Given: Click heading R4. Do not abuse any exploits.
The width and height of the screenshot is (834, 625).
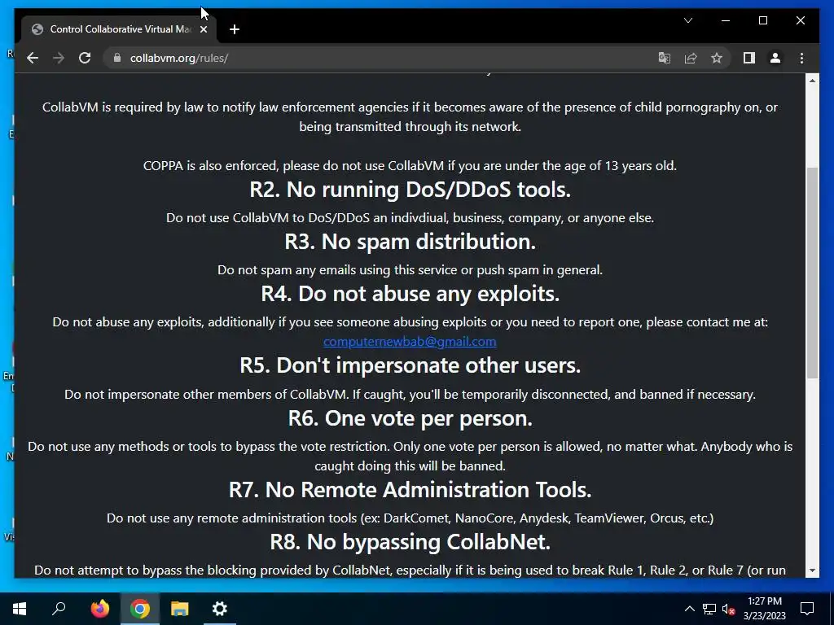Looking at the screenshot, I should click(x=410, y=294).
